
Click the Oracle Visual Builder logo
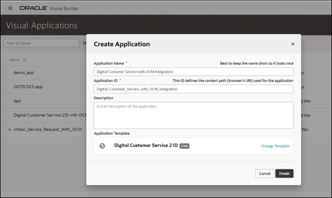click(49, 8)
